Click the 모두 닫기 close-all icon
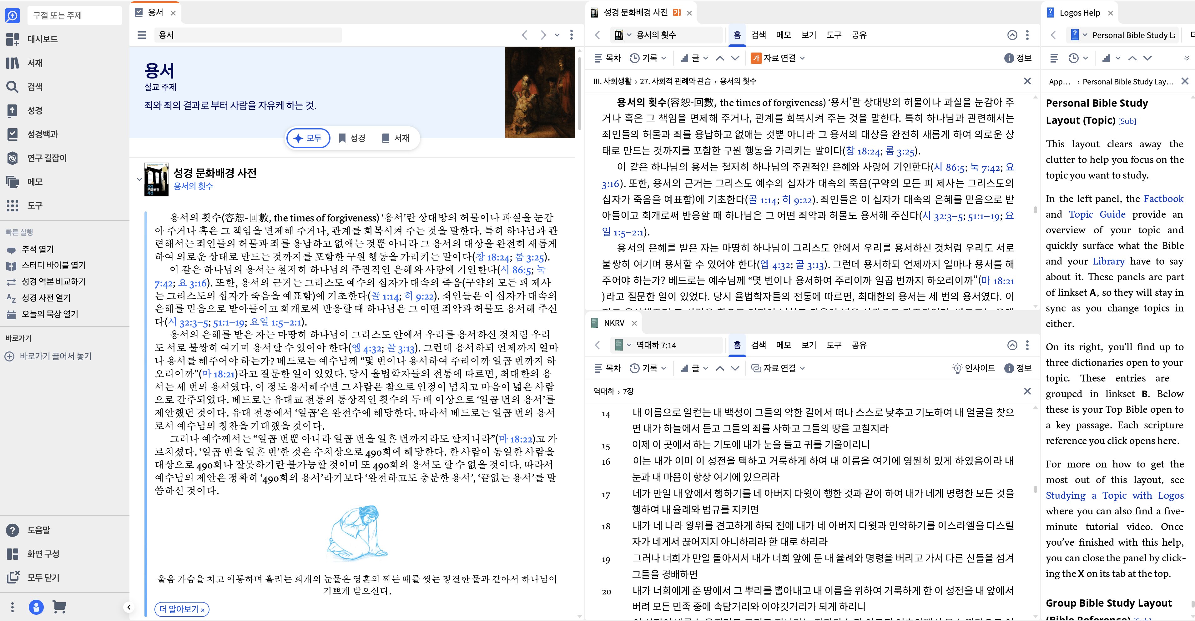 coord(13,578)
